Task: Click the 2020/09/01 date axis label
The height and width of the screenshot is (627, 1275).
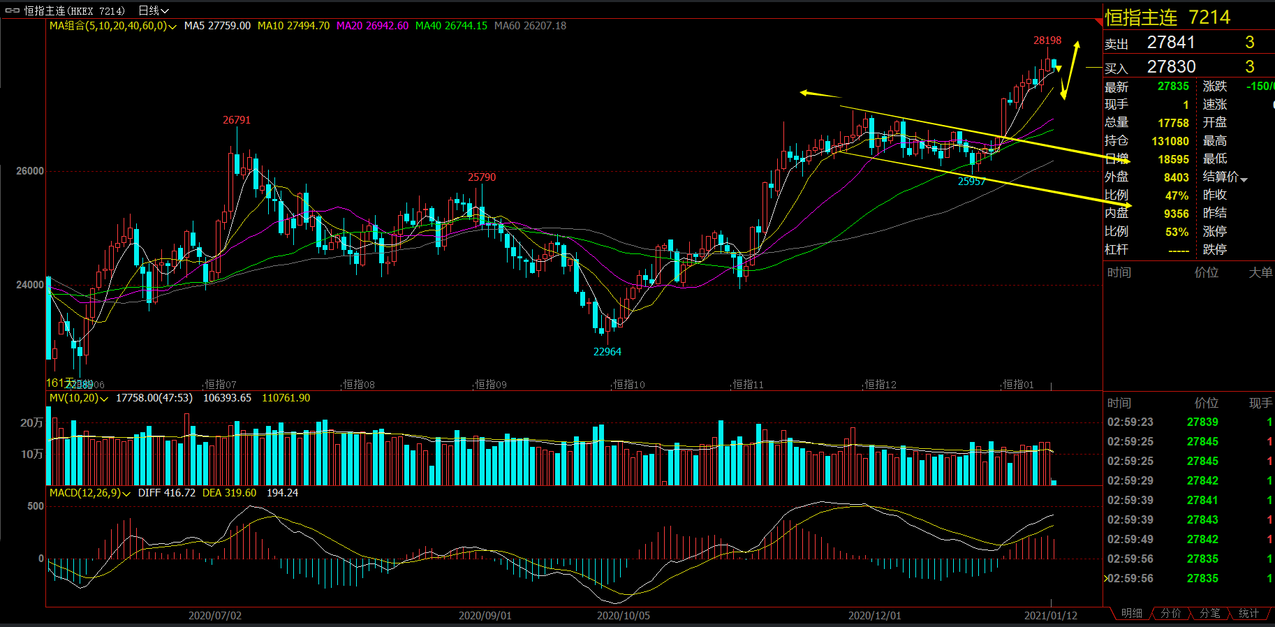Action: click(x=485, y=616)
